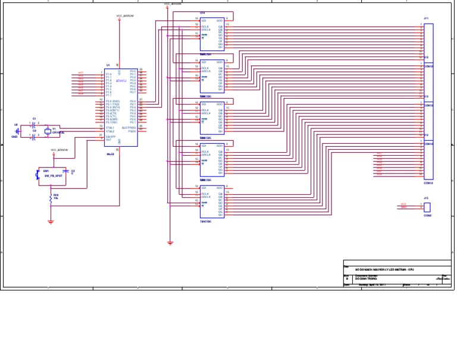This screenshot has height=353, width=457.
Task: Click the XTAL1 pin label on U1
Action: 110,128
